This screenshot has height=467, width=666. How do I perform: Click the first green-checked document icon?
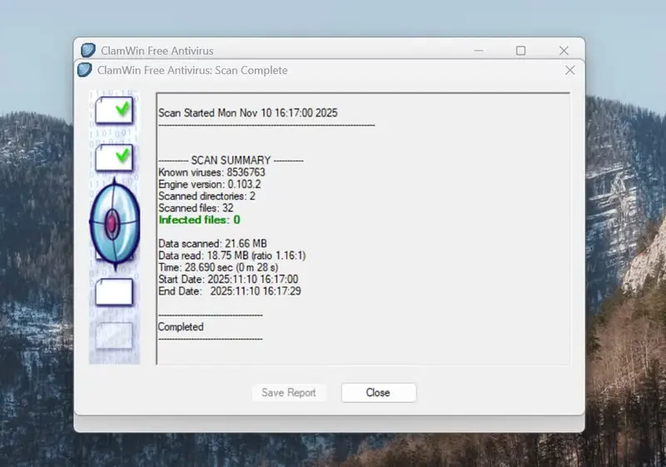click(114, 110)
